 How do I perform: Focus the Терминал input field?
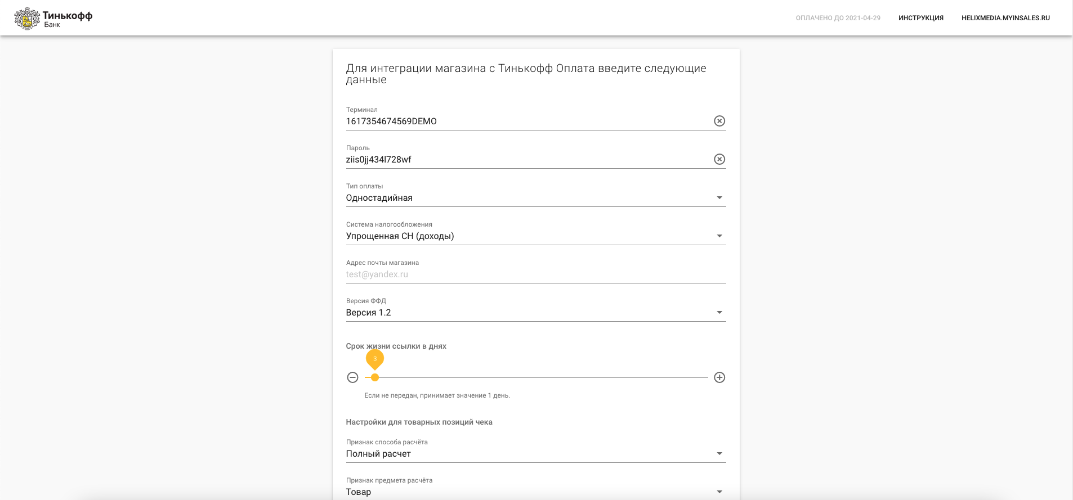529,121
